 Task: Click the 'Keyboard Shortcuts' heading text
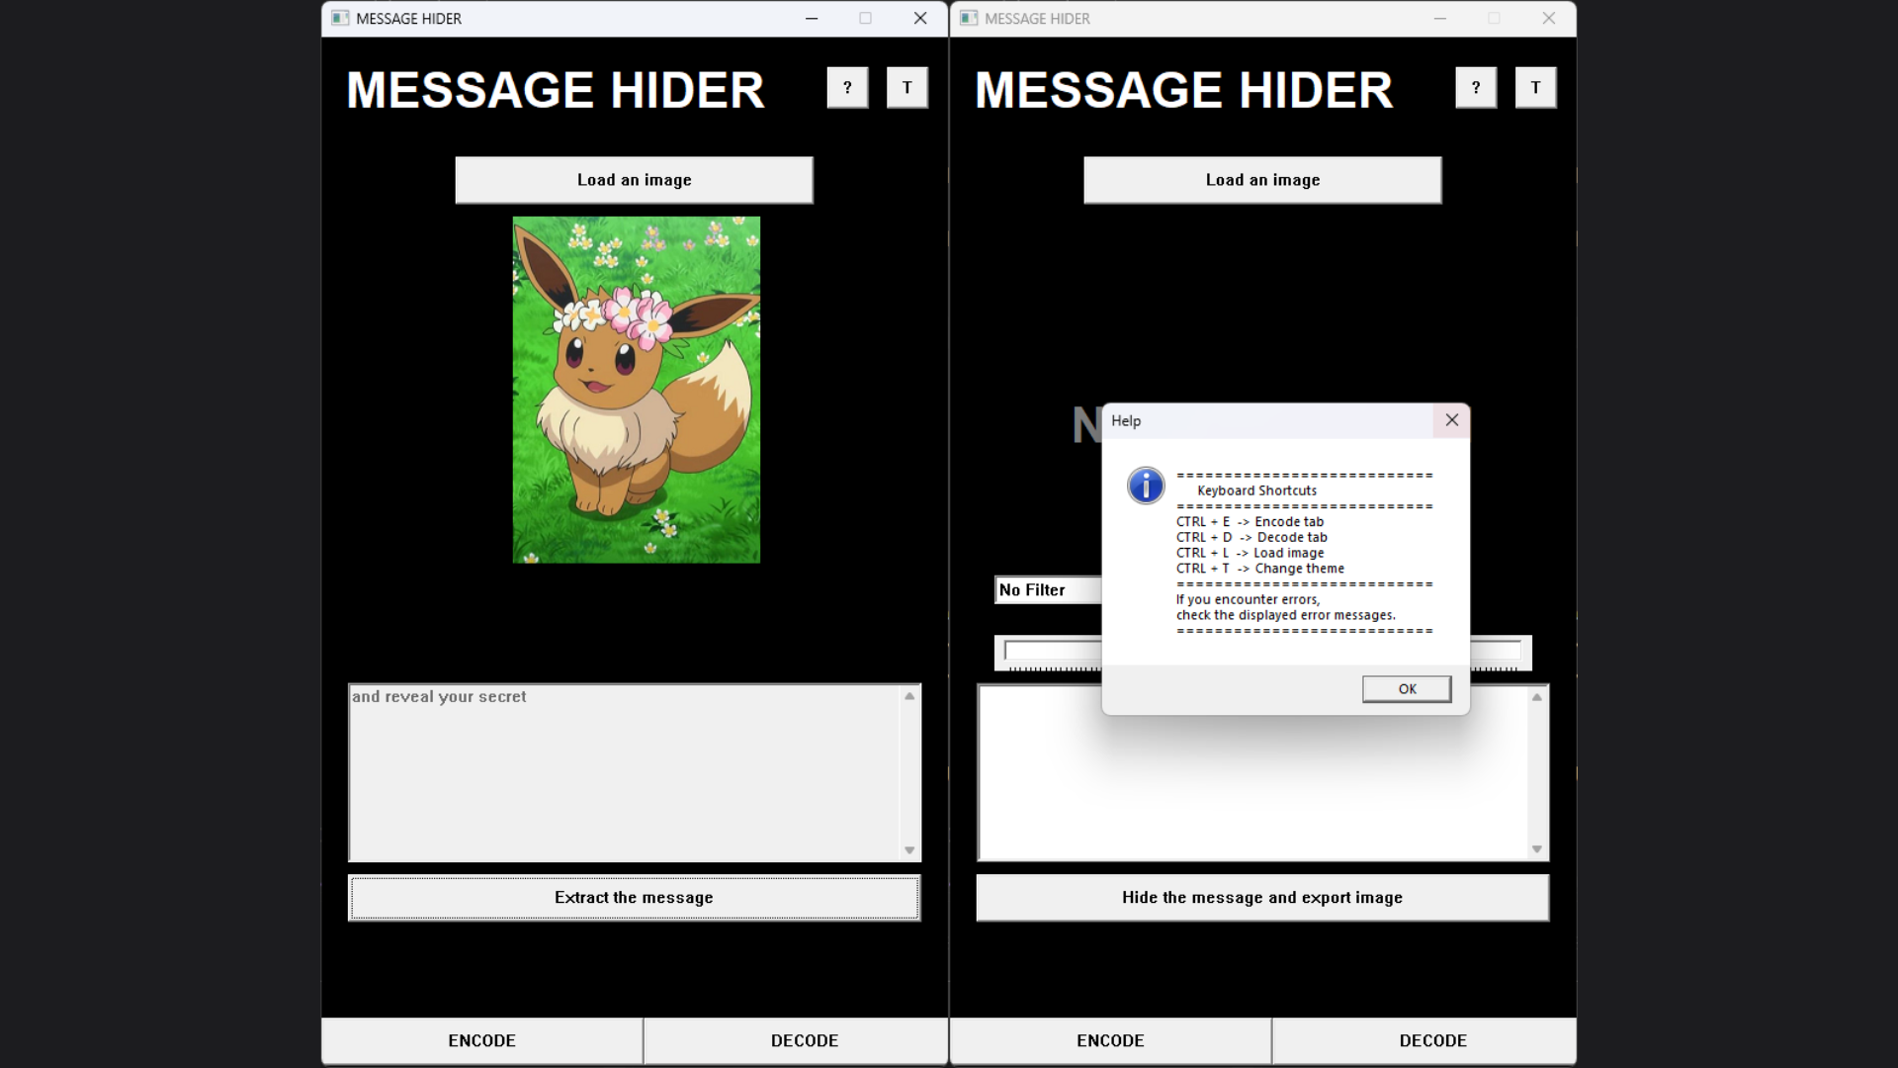[x=1256, y=490]
